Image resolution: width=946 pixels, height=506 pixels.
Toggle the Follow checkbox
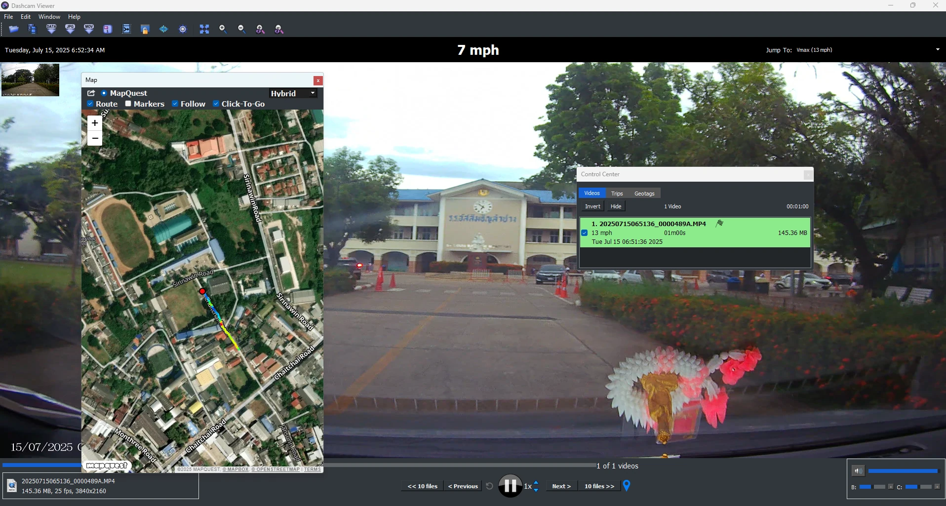[x=175, y=104]
